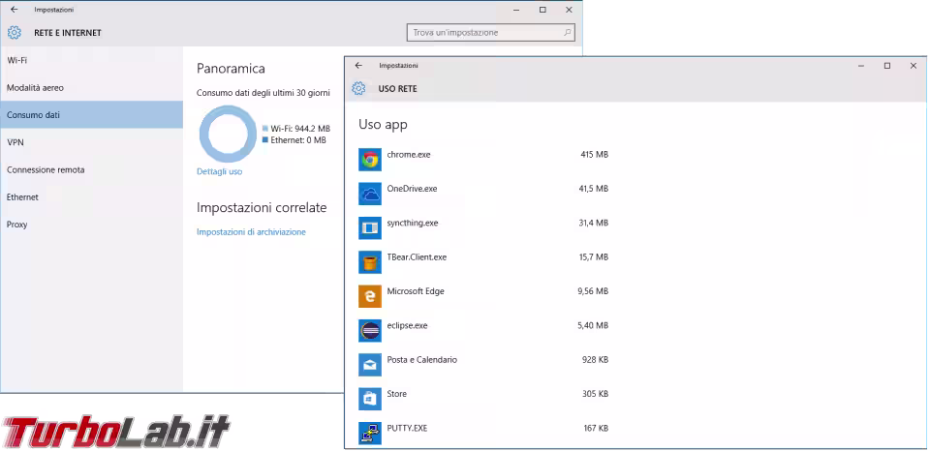
Task: Select Consumo dati in sidebar
Action: 91,115
